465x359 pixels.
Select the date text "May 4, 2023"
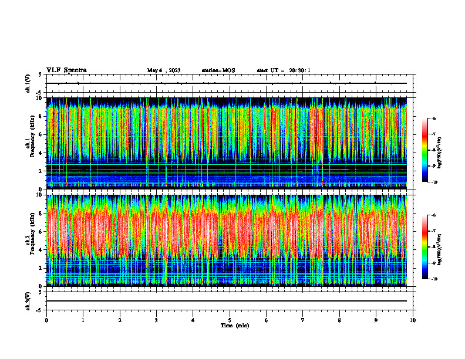[164, 70]
